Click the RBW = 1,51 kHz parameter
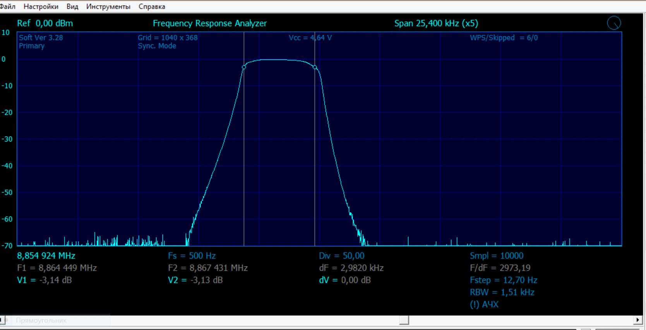The image size is (646, 330). pos(502,292)
